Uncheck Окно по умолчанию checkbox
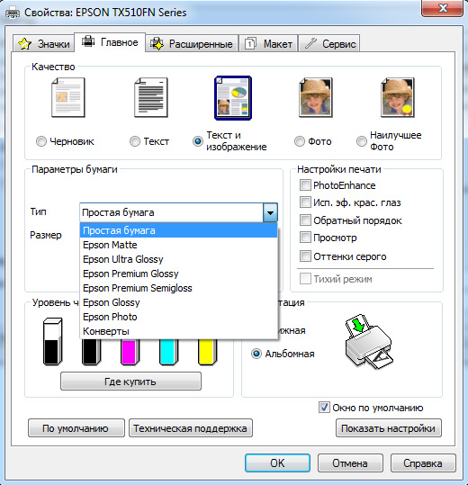Screen dimensions: 468x485 coord(324,408)
